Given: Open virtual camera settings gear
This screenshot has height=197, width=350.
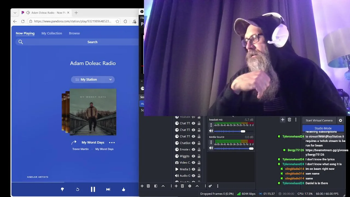Looking at the screenshot, I should (340, 120).
